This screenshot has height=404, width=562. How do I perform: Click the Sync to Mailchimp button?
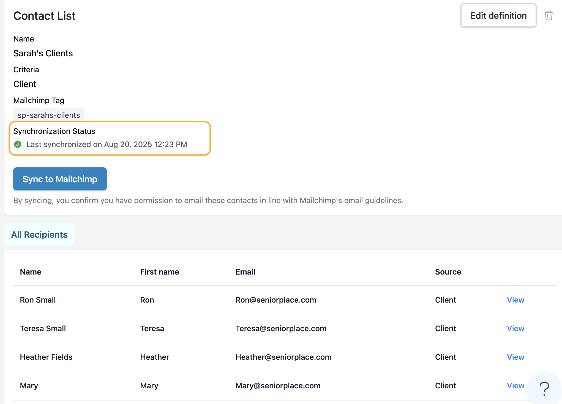(60, 179)
